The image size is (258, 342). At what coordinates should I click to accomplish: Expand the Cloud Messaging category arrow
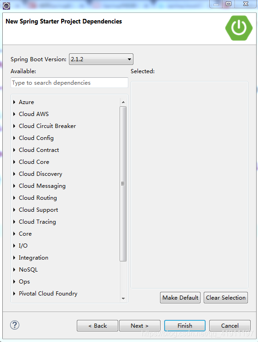[14, 186]
